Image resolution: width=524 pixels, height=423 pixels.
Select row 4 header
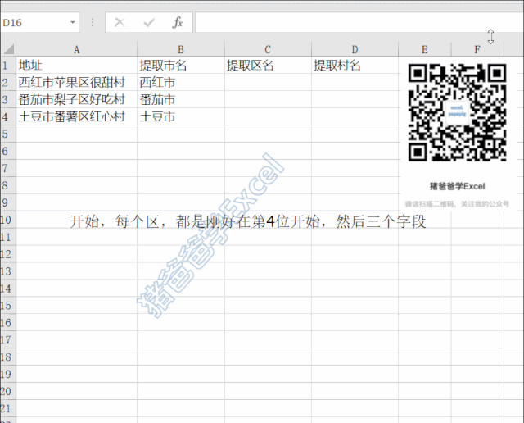[8, 116]
